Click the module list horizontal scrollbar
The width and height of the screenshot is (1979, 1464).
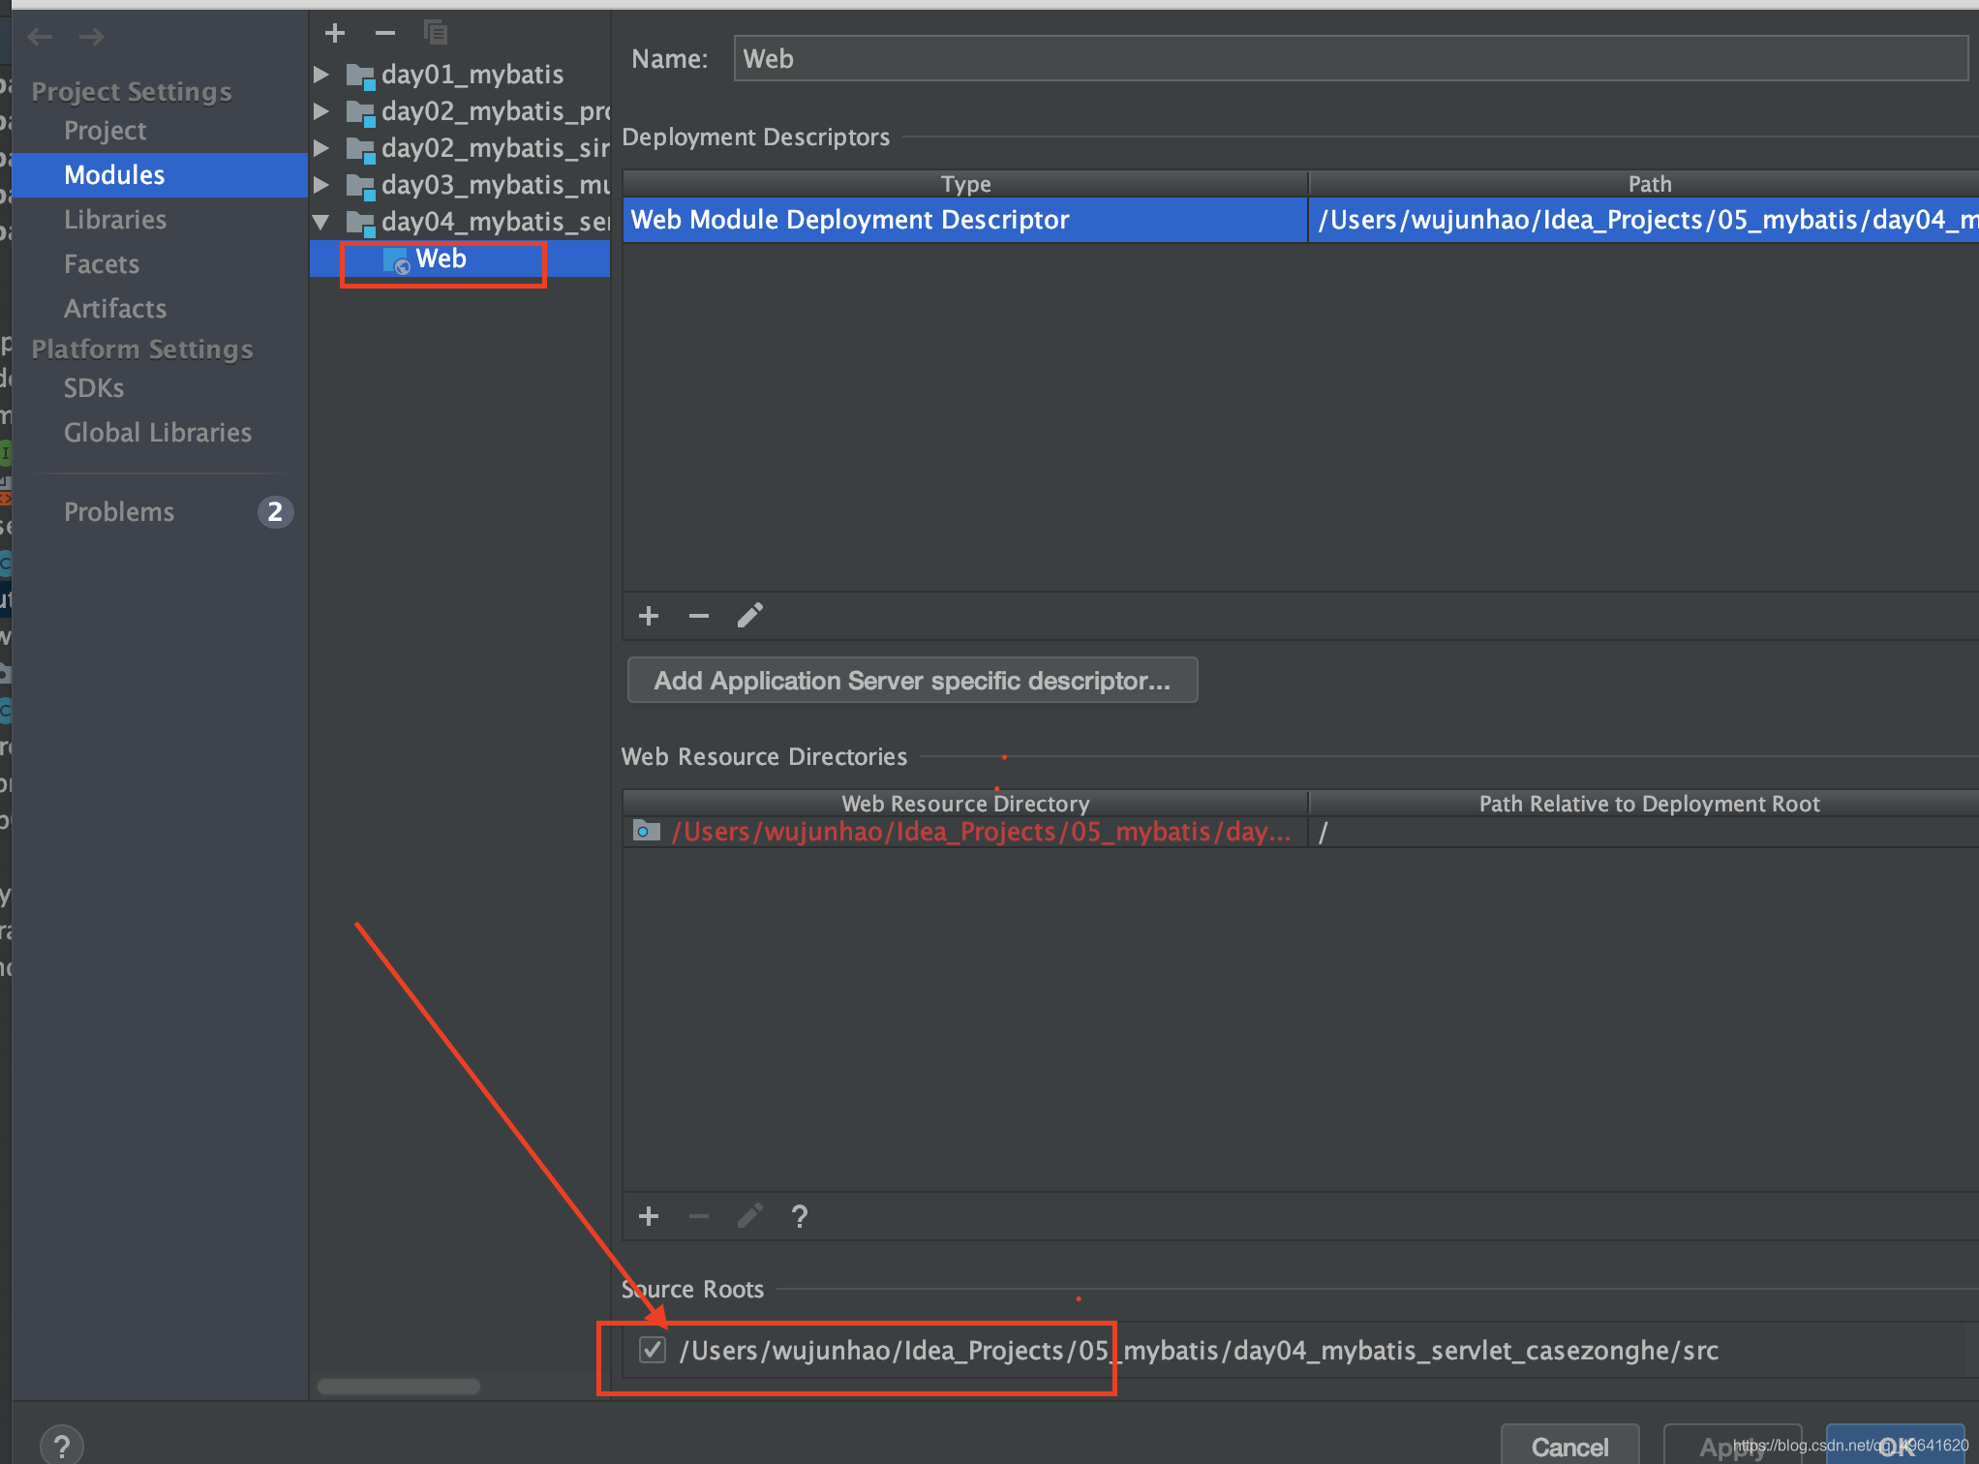(x=399, y=1386)
